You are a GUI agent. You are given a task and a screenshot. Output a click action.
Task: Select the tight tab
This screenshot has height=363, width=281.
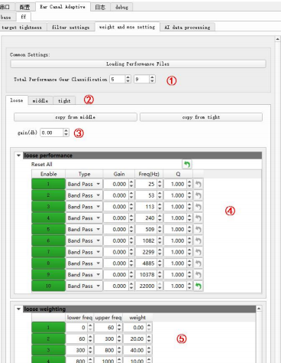tap(64, 101)
